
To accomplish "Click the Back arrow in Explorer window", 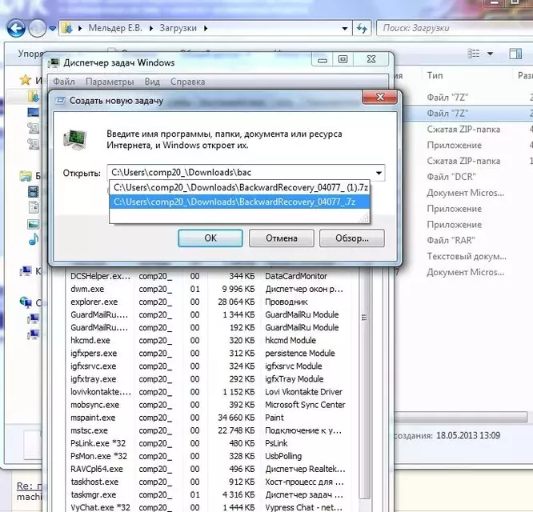I will pos(16,28).
